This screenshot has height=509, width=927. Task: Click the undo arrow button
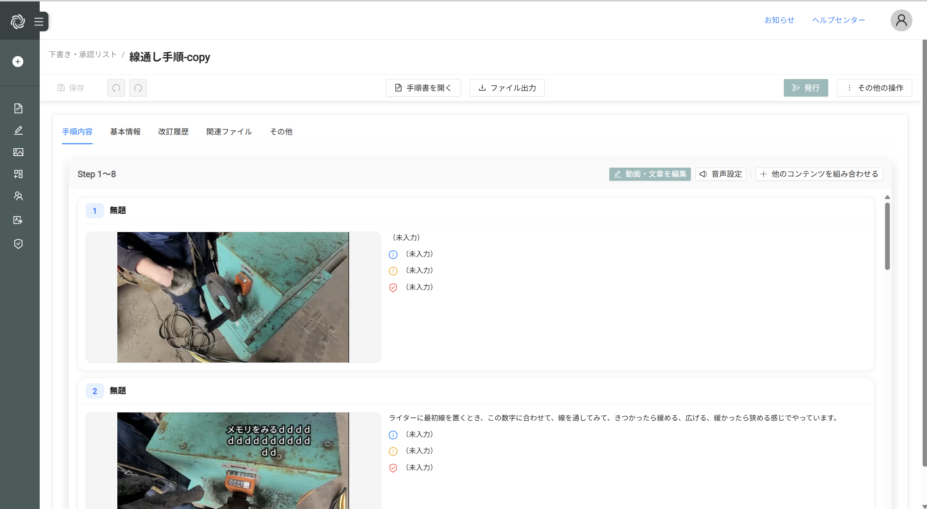(116, 88)
